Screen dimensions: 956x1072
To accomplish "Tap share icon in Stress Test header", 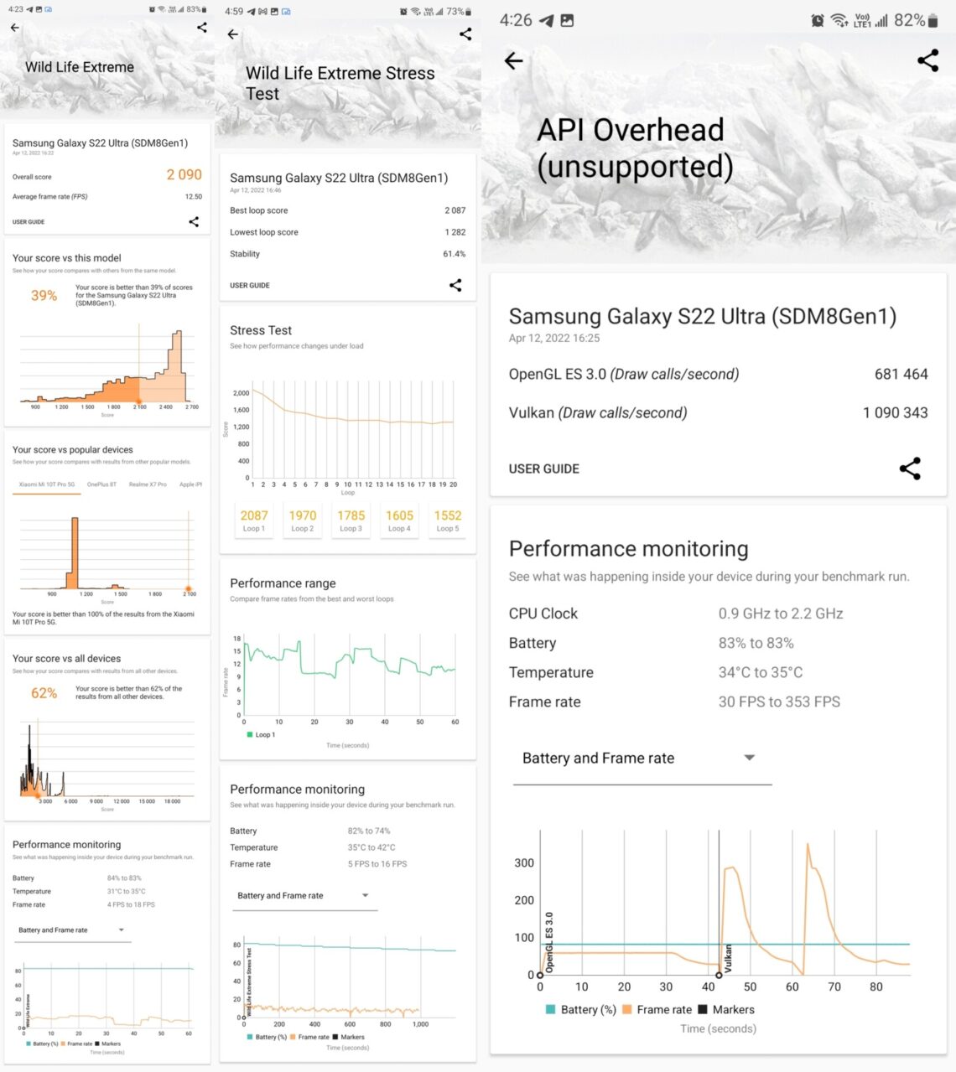I will [x=465, y=34].
